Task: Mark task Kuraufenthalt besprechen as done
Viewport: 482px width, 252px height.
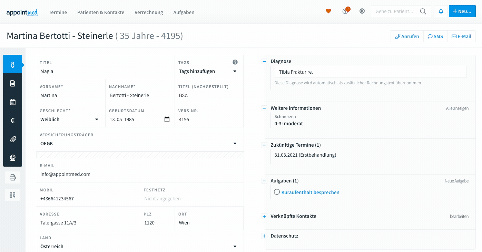Action: coord(277,192)
